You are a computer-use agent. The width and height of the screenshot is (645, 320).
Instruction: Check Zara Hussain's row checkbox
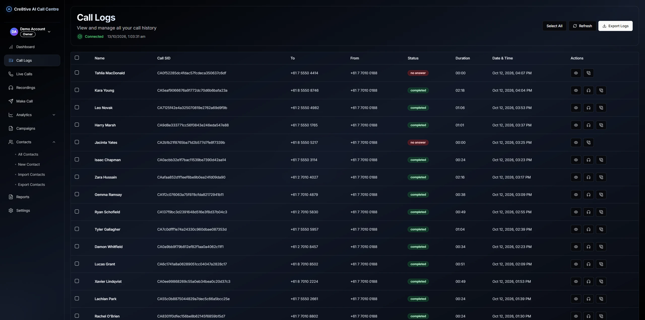click(77, 177)
